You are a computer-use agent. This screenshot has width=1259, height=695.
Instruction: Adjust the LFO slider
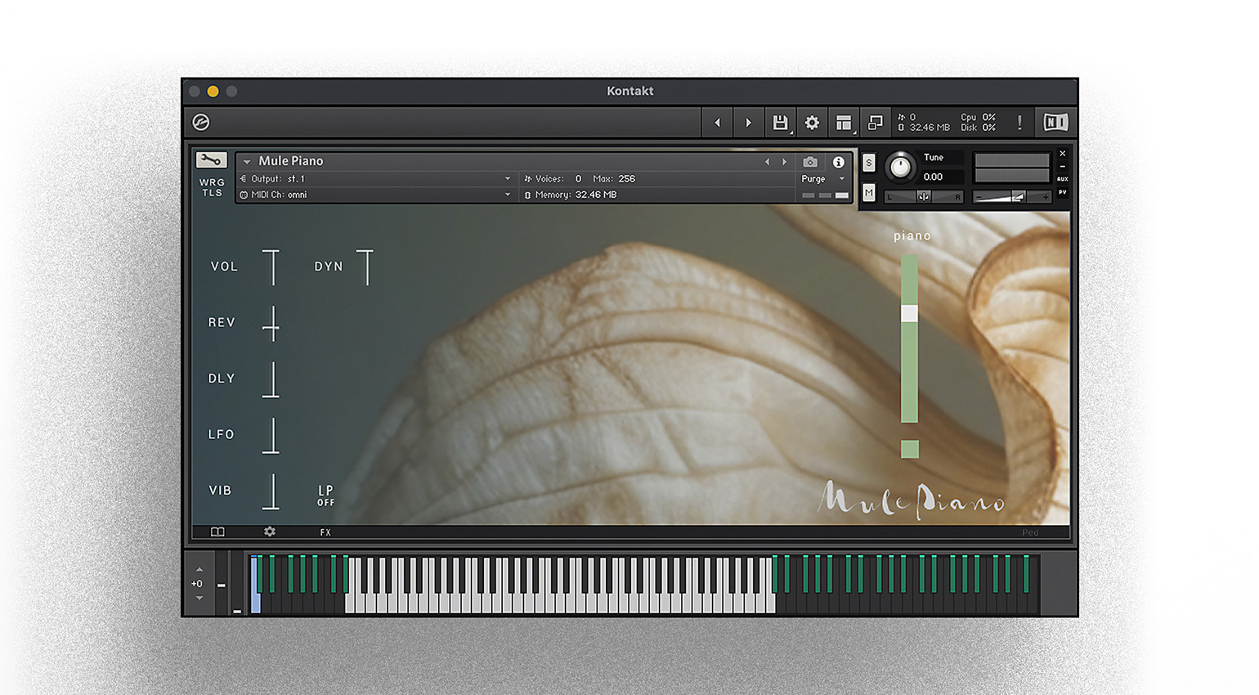271,435
